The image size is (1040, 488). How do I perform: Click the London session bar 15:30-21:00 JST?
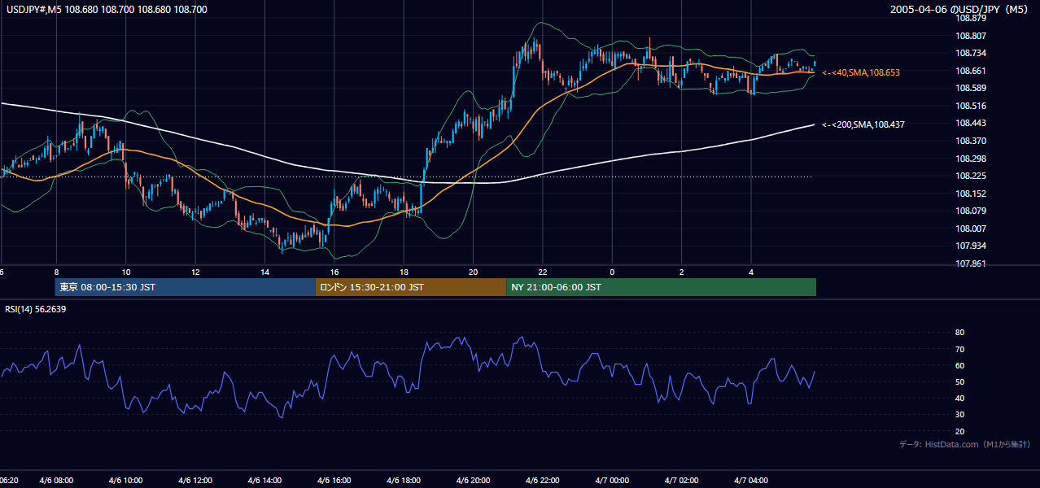tap(411, 287)
